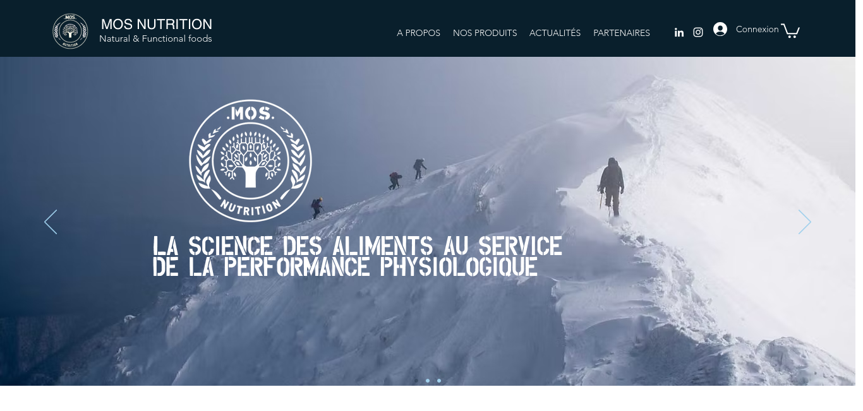Screen dimensions: 863x411
Task: Show the next slide with right arrow
Action: tap(804, 222)
